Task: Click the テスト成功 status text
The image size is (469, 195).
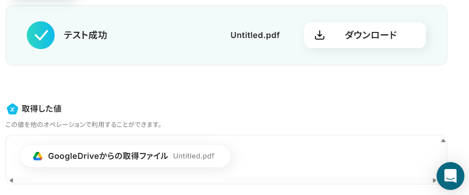Action: tap(86, 35)
